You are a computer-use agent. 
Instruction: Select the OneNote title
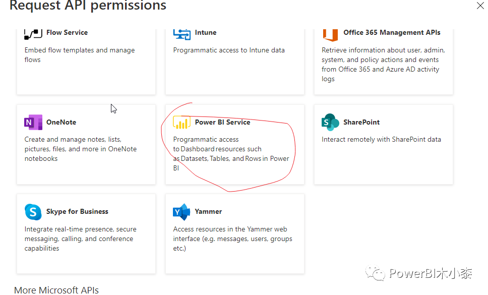(62, 122)
